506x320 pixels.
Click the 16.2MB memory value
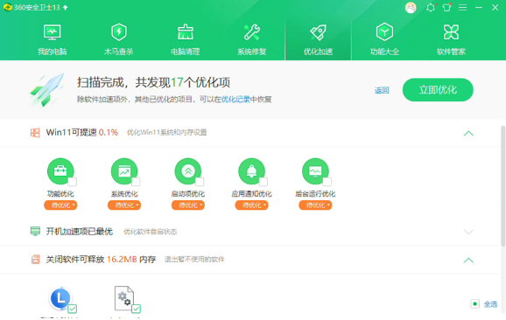(x=122, y=259)
